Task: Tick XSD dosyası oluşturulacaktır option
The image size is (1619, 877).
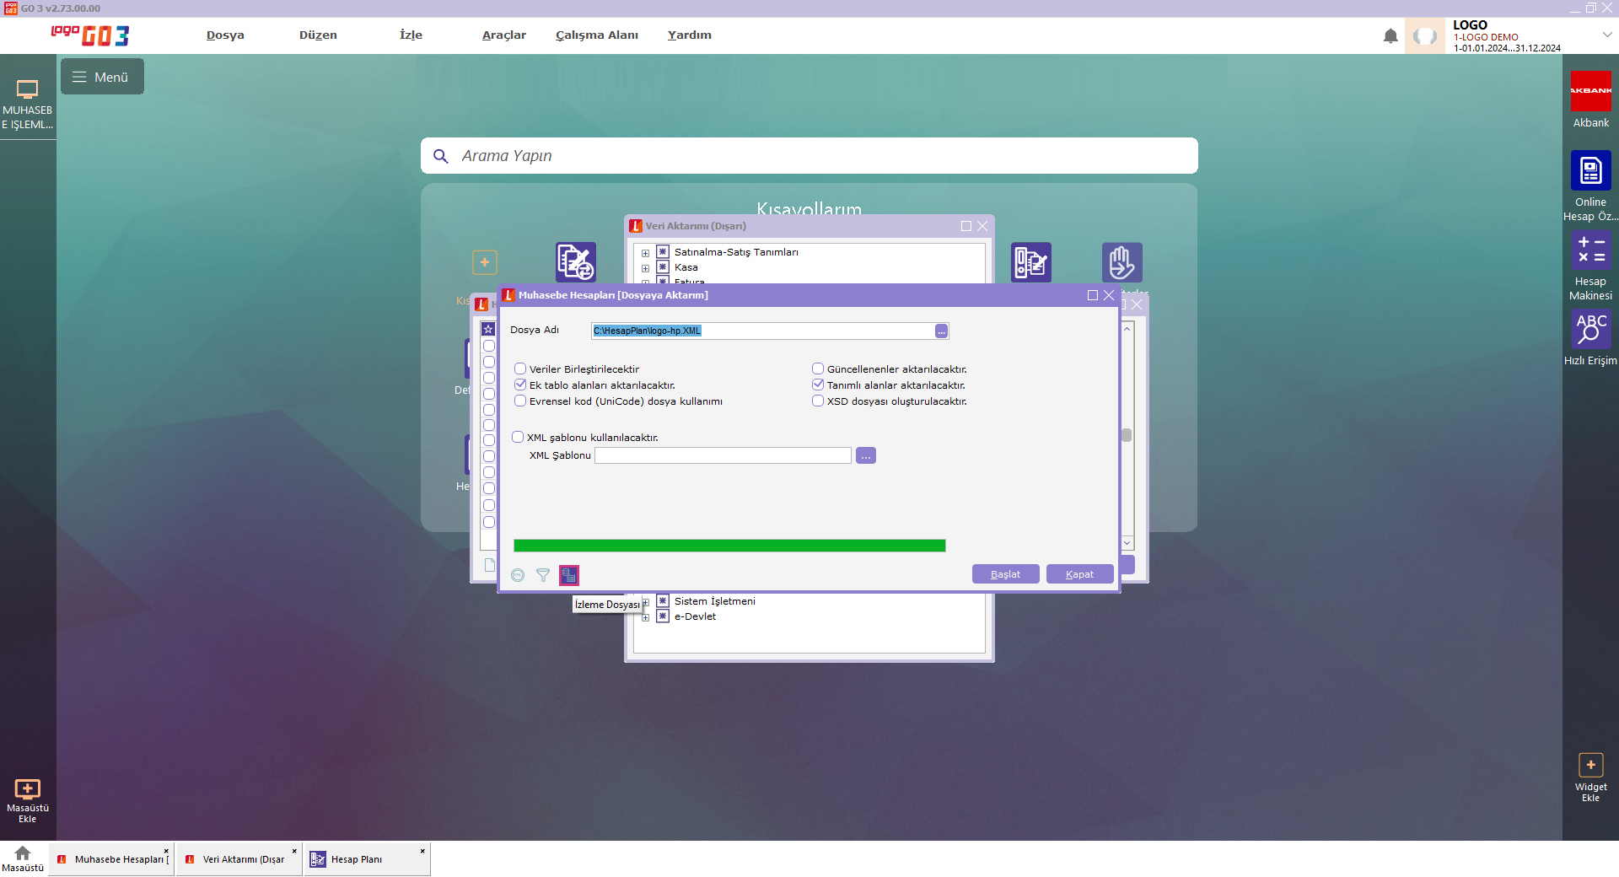Action: (x=818, y=401)
